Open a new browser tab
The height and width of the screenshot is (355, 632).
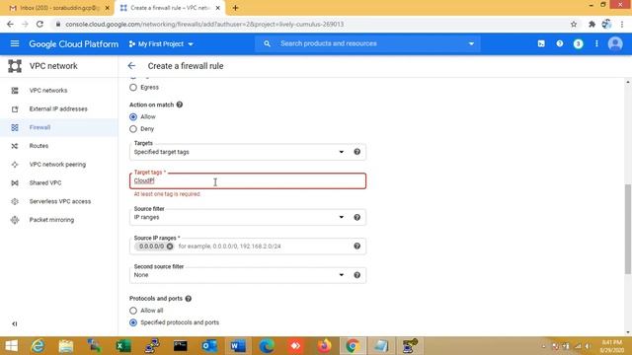235,8
